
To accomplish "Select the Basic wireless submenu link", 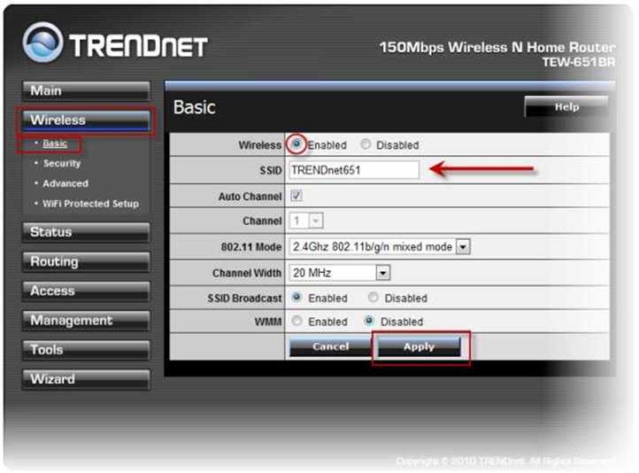I will pyautogui.click(x=55, y=143).
